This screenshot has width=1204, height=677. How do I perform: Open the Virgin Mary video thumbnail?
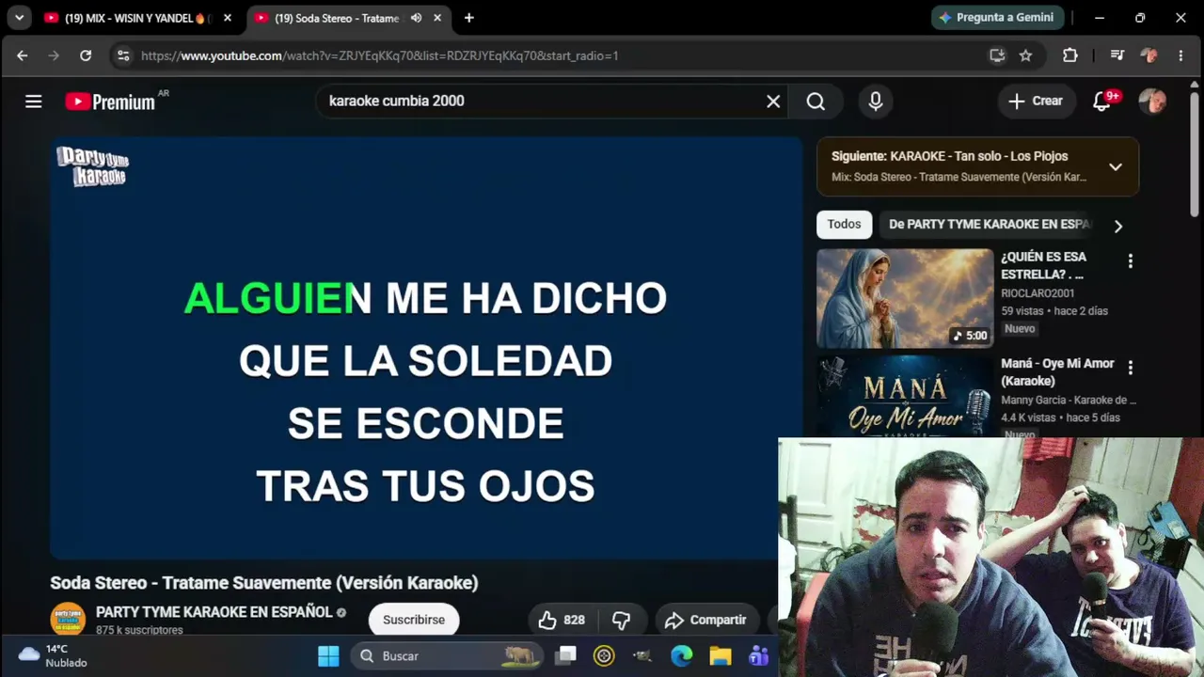pyautogui.click(x=905, y=298)
